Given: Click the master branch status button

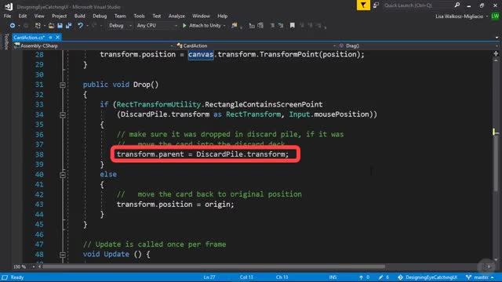Looking at the screenshot, I should point(480,277).
